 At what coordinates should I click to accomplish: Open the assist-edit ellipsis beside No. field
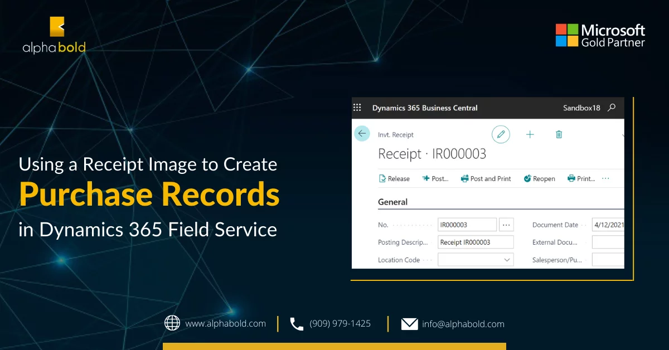pos(506,225)
